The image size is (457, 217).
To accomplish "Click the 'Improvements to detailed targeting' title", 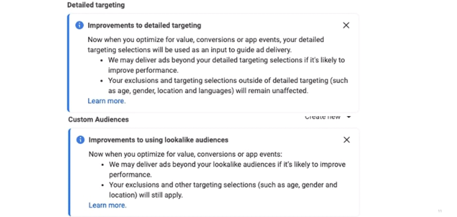I will [144, 25].
